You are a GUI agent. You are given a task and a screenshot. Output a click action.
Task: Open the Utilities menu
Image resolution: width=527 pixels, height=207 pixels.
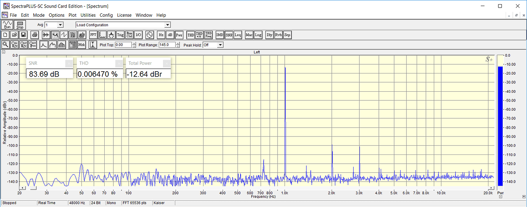(88, 15)
